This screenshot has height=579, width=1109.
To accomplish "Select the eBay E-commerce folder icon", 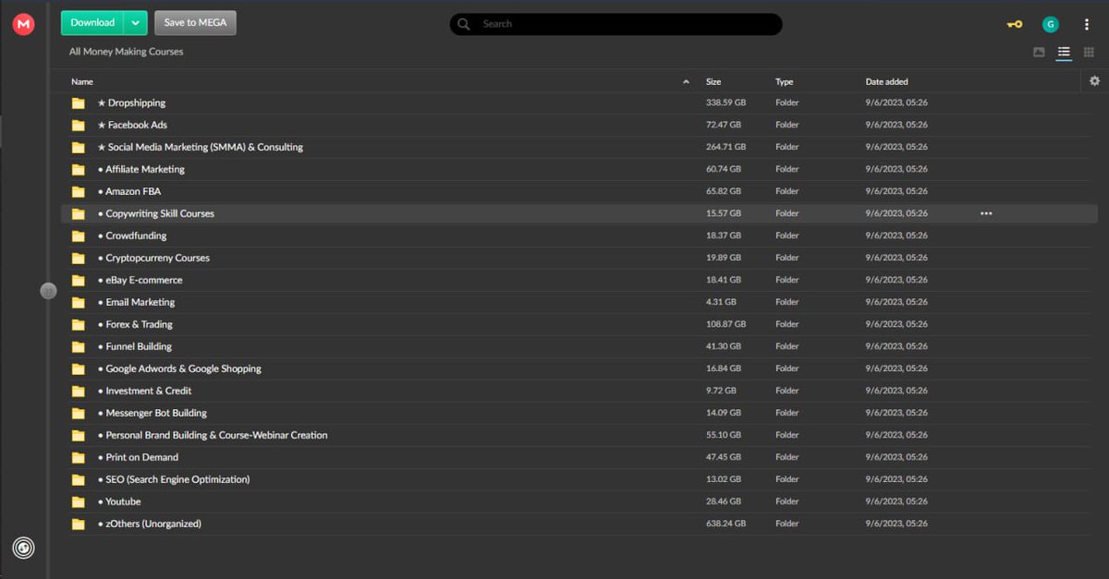I will point(79,281).
